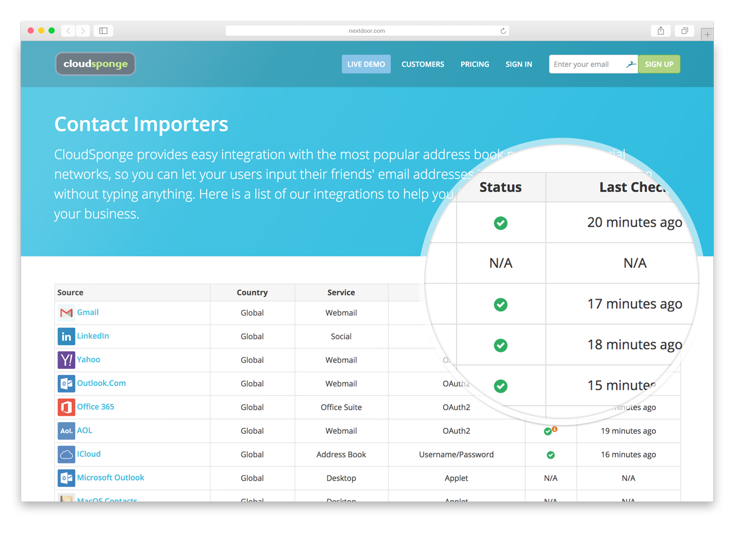Select '16 minutes ago' in the ICloud row

click(629, 454)
